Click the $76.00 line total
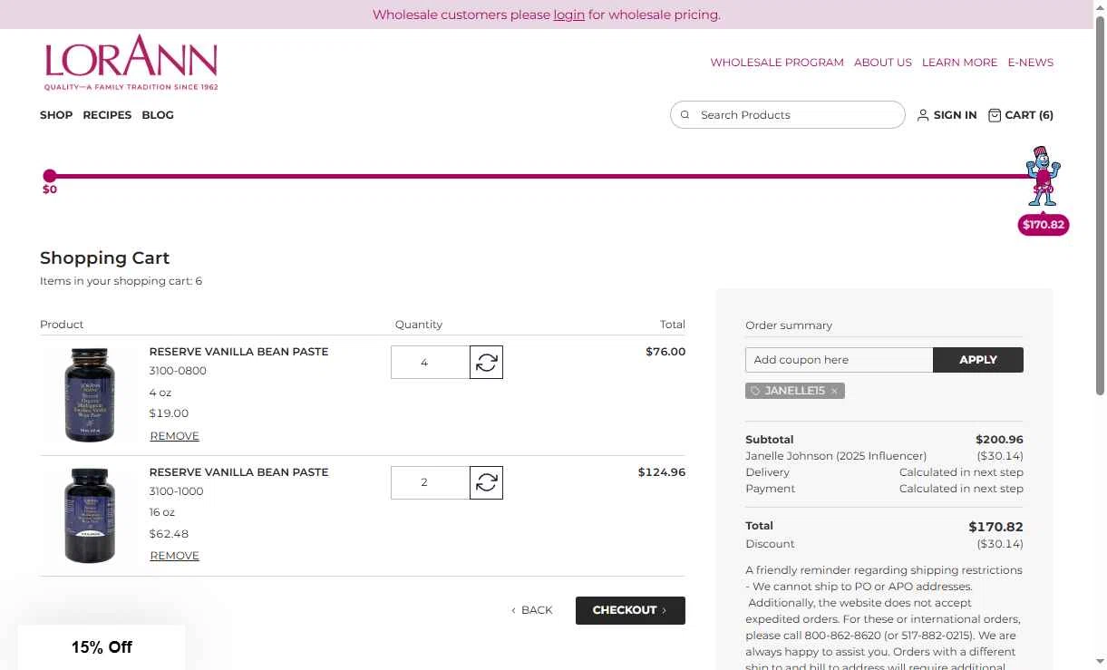This screenshot has height=670, width=1107. pos(665,352)
